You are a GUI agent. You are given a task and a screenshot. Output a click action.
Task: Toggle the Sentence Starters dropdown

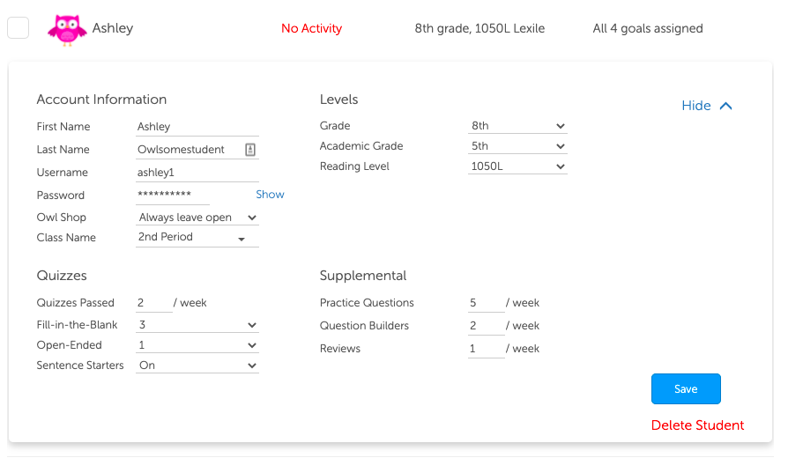pyautogui.click(x=197, y=366)
